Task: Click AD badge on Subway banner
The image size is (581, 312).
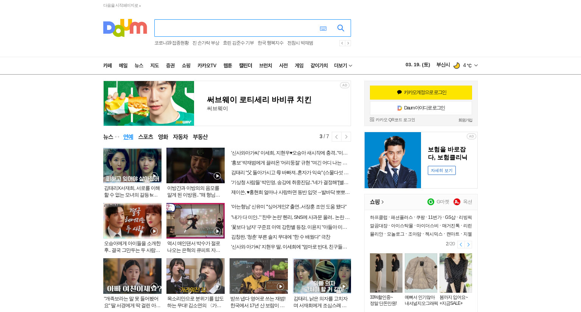Action: (345, 85)
